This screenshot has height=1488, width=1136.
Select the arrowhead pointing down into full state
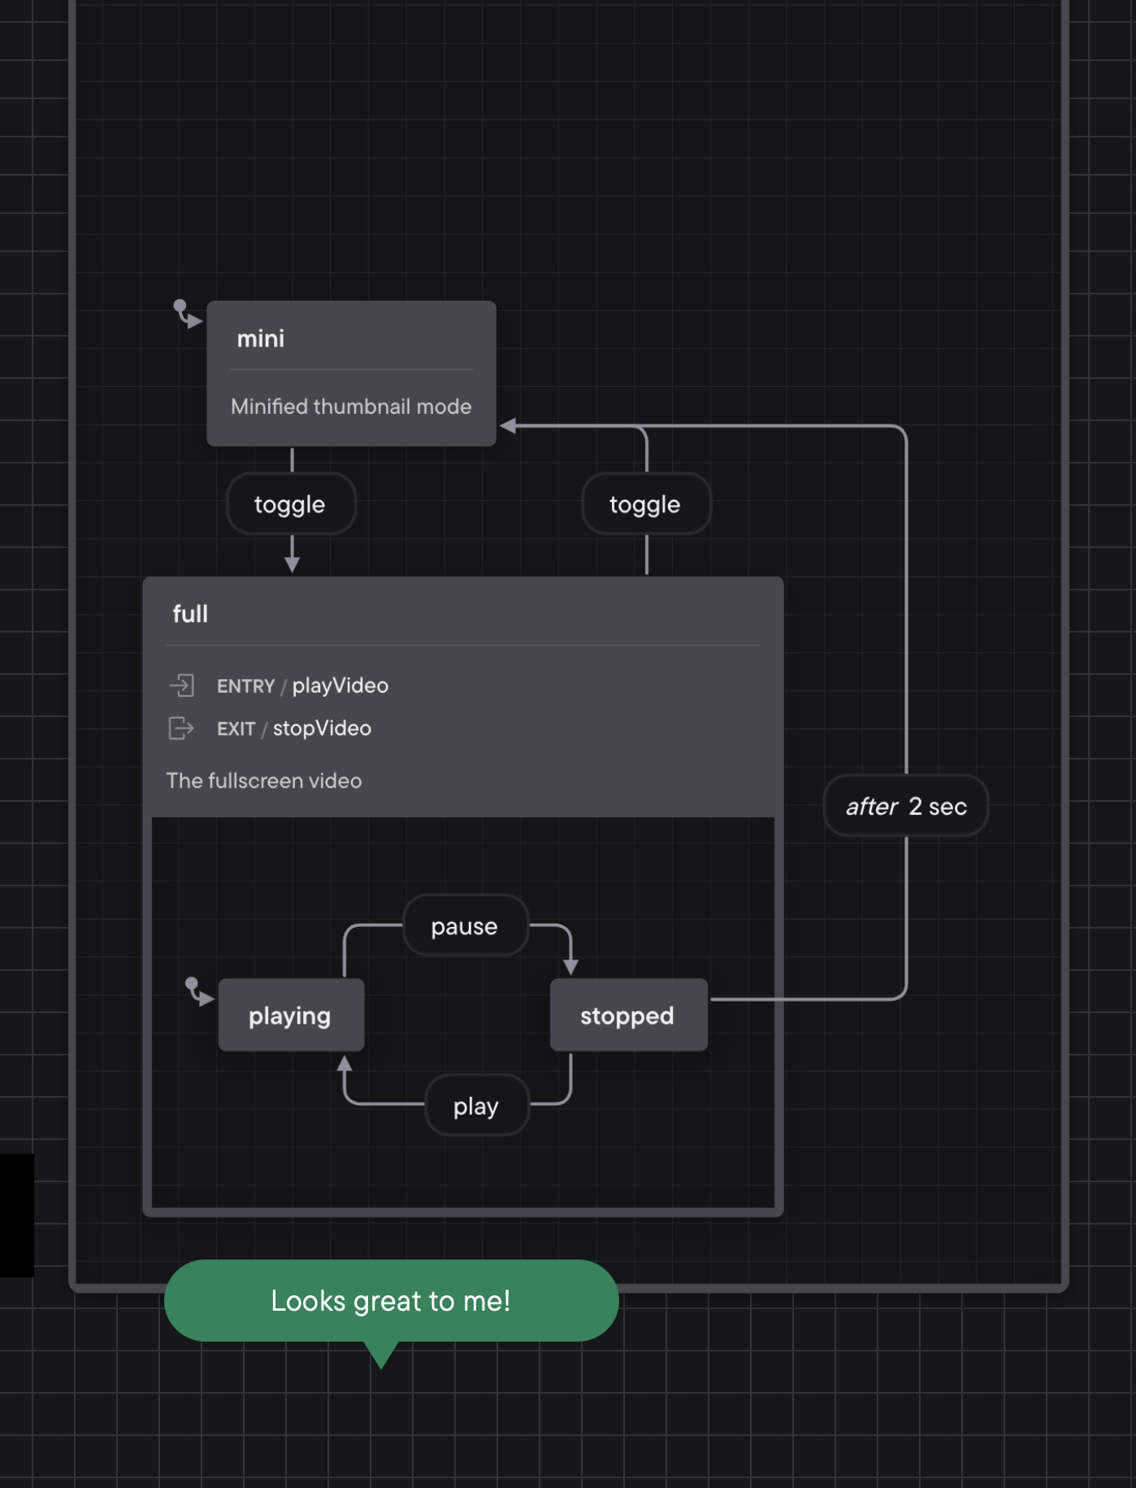(292, 564)
